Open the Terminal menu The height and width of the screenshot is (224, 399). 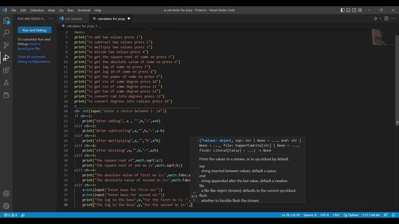click(84, 10)
